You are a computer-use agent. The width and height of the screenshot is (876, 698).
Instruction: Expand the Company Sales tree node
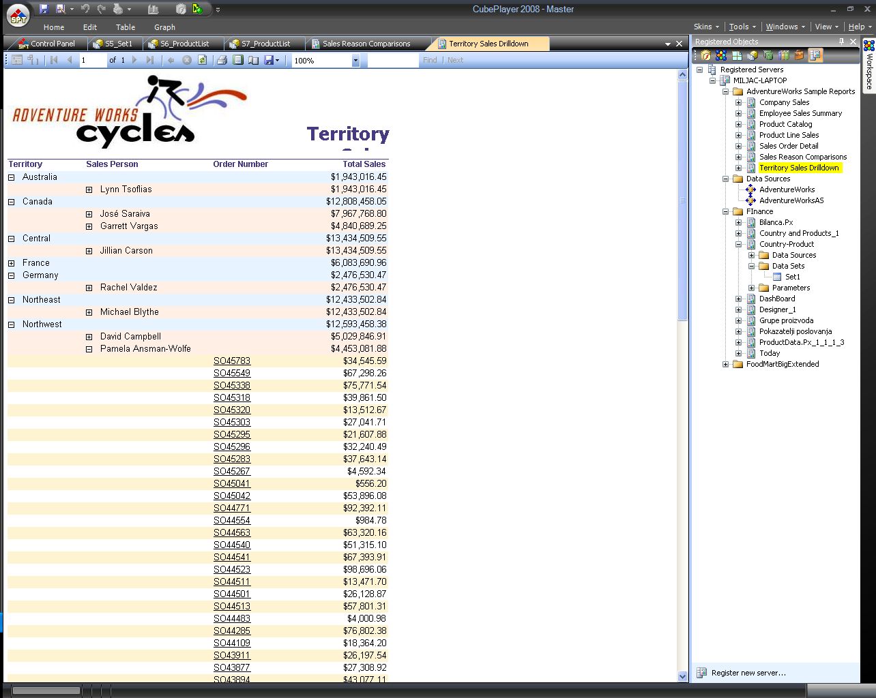click(738, 102)
